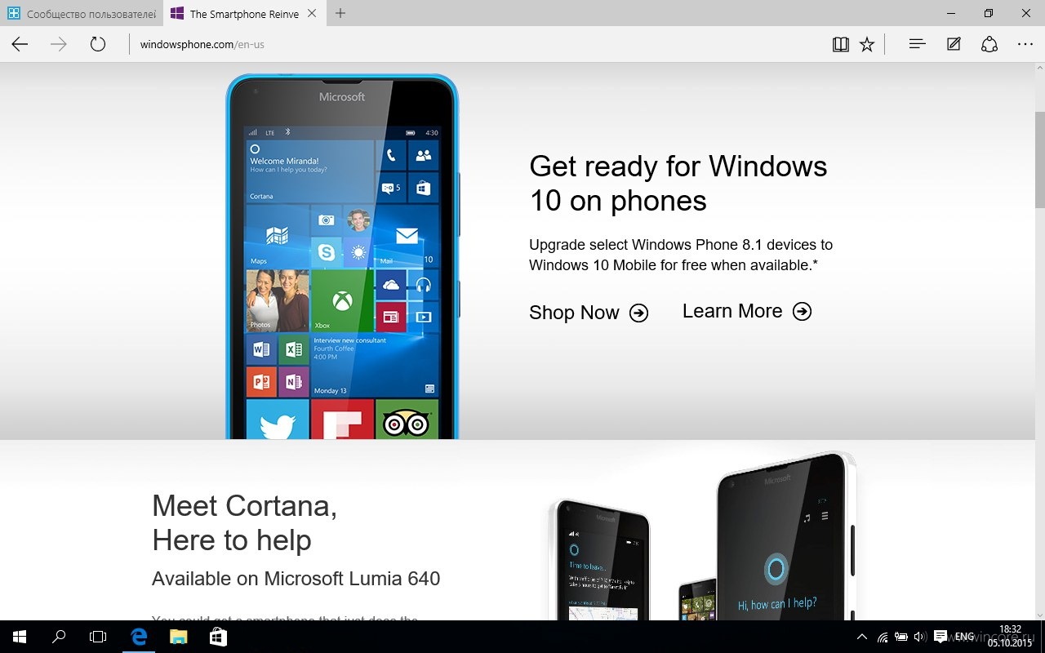The image size is (1045, 653).
Task: Click Available on Microsoft Lumia 640 text
Action: click(x=296, y=579)
